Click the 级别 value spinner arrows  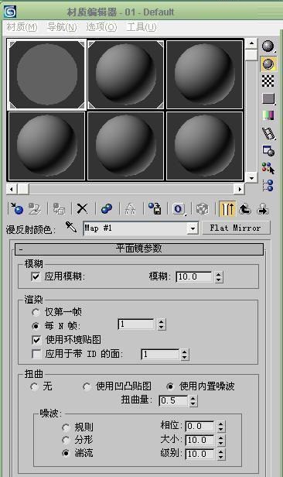click(x=221, y=455)
